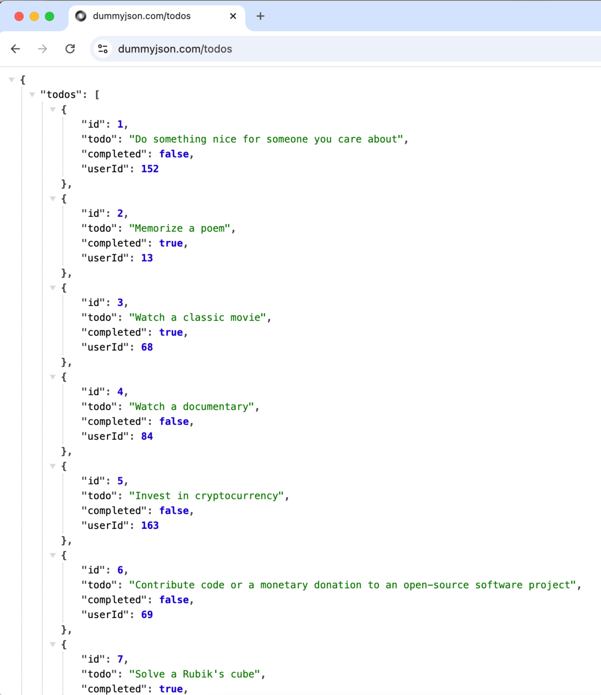Collapse the todo object with id 1
Screen dimensions: 601x695
pyautogui.click(x=52, y=110)
